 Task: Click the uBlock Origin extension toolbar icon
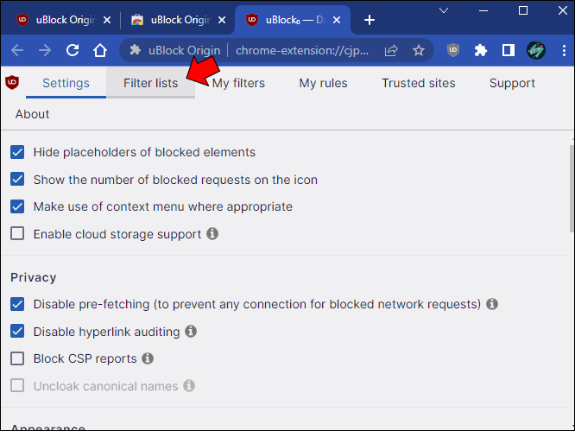click(453, 50)
